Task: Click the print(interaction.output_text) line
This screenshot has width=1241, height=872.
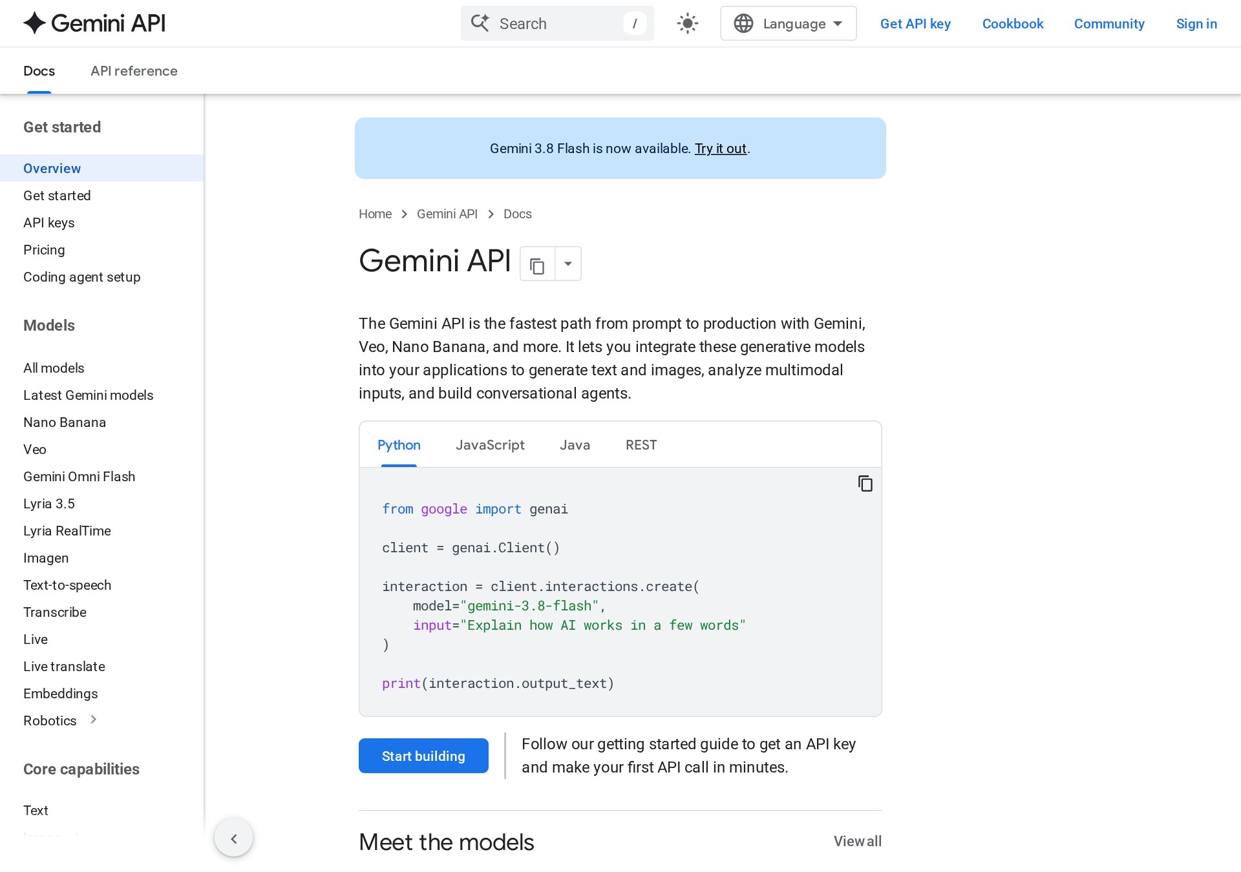Action: coord(498,683)
